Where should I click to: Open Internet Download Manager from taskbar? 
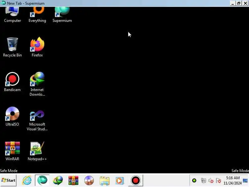(58, 180)
